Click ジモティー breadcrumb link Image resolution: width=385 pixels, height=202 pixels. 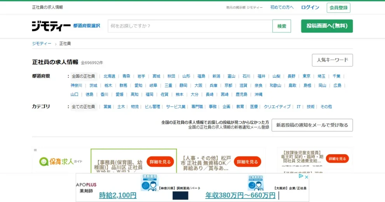click(x=42, y=44)
